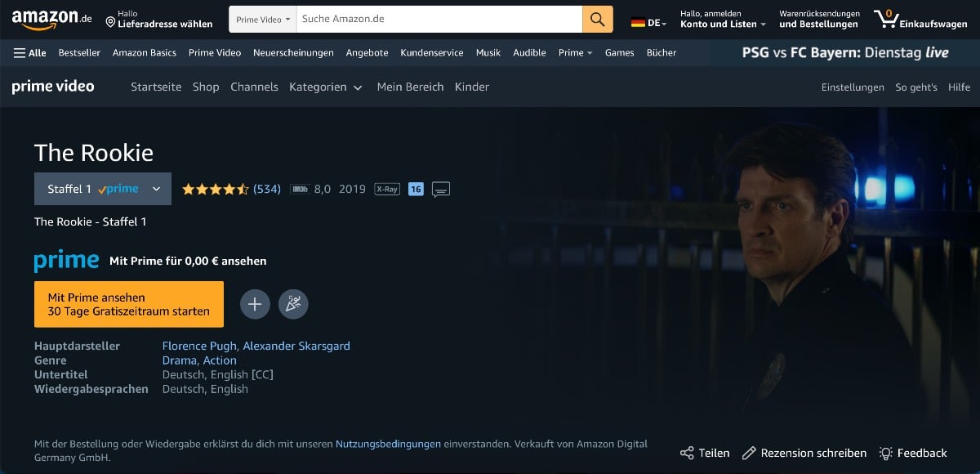Click actor Florence Pugh
Viewport: 980px width, 474px height.
click(x=199, y=346)
